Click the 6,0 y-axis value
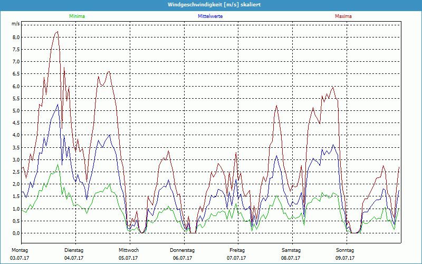This screenshot has height=264, width=422. (16, 86)
